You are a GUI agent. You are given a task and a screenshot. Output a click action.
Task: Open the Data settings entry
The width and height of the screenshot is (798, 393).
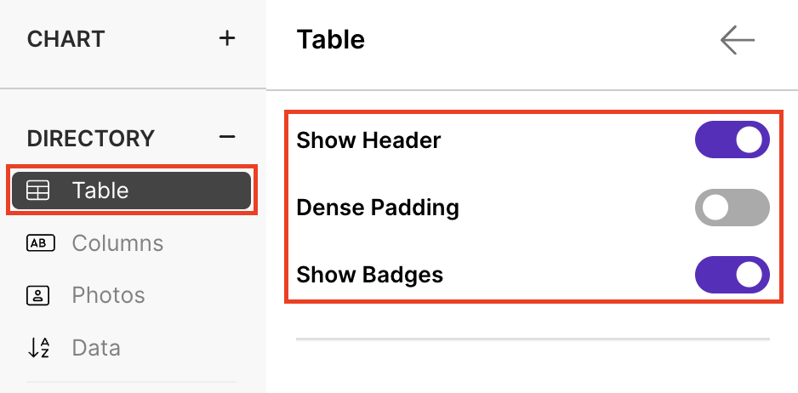(x=96, y=348)
